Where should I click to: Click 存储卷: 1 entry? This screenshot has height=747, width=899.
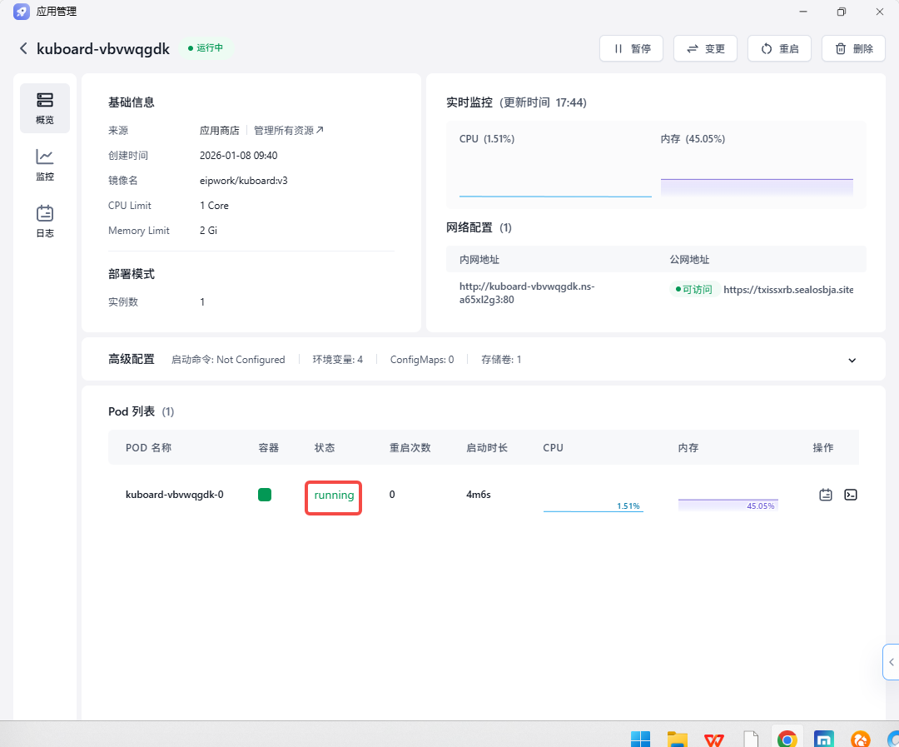point(501,360)
